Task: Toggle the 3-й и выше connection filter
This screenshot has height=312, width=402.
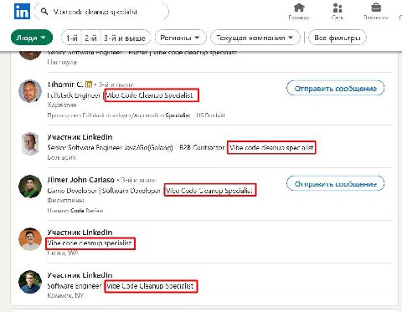Action: coord(125,38)
